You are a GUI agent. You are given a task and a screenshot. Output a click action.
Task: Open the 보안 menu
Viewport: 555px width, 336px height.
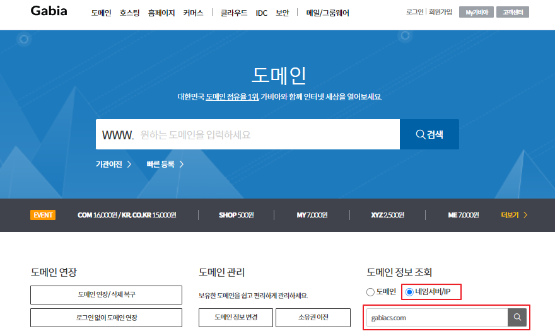pyautogui.click(x=283, y=13)
